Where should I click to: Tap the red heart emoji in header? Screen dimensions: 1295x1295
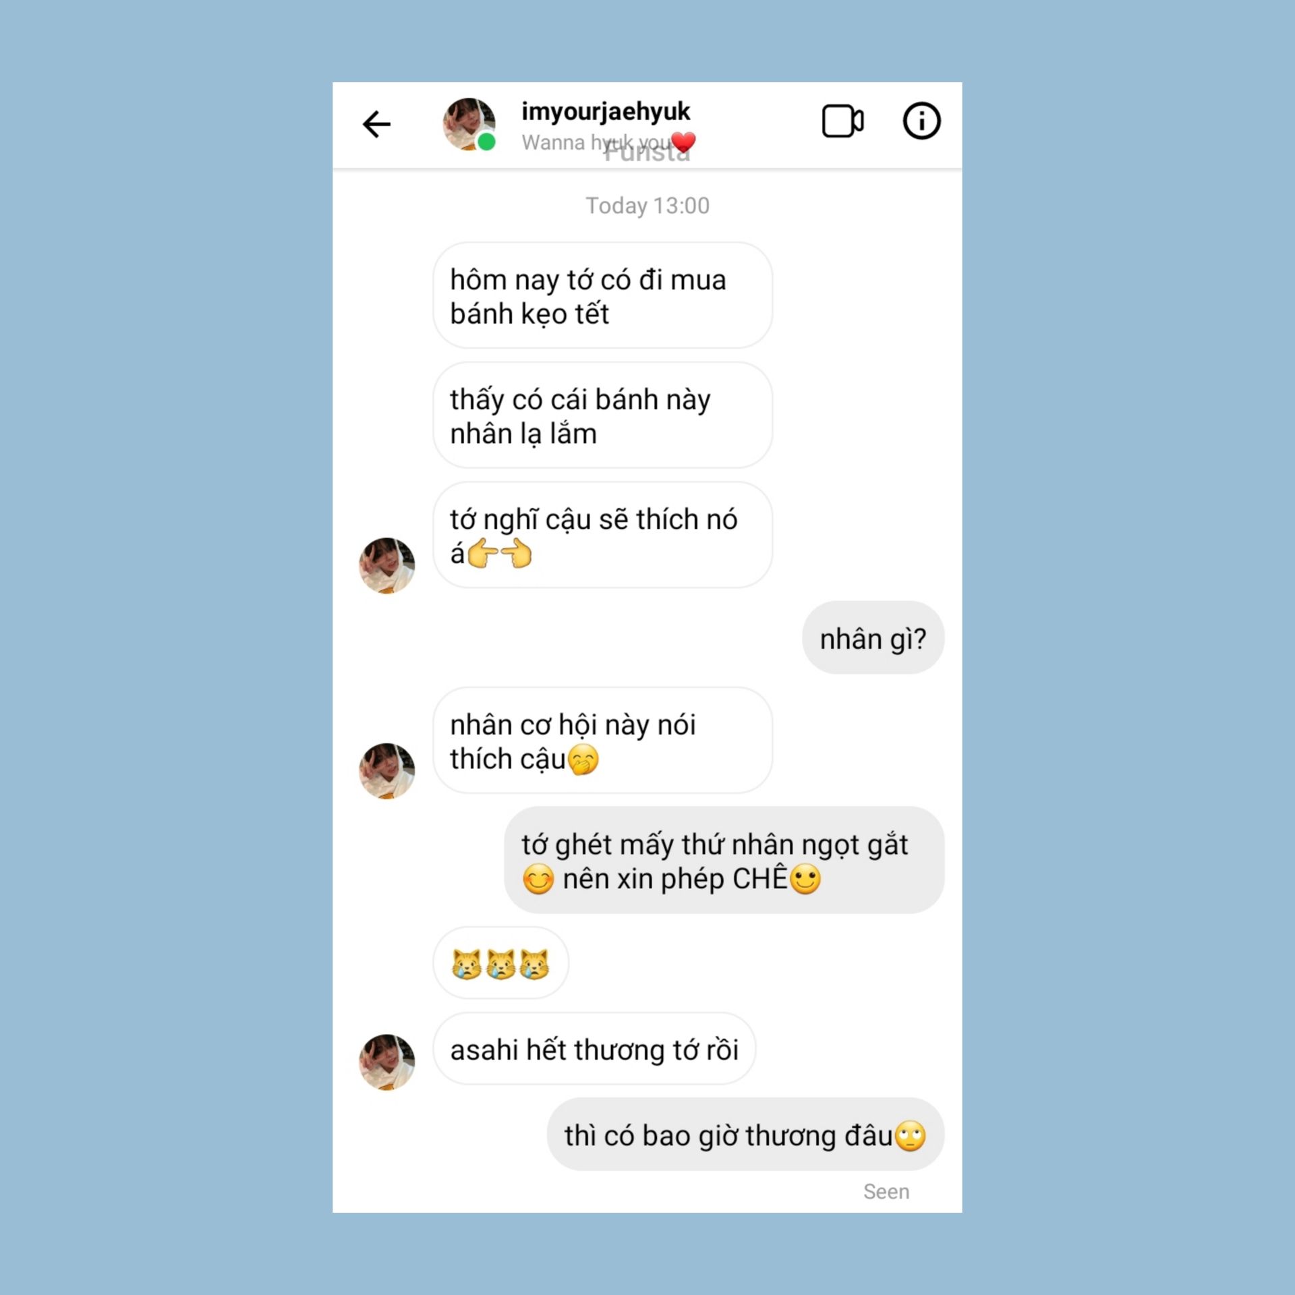point(683,143)
